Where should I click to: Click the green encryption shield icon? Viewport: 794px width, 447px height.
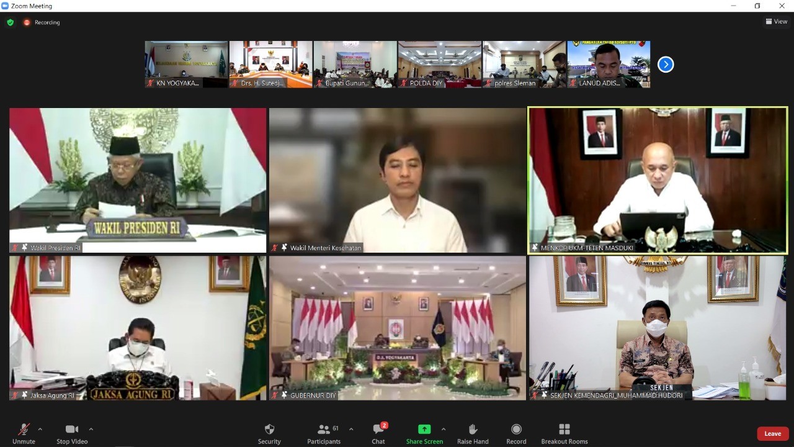(10, 22)
